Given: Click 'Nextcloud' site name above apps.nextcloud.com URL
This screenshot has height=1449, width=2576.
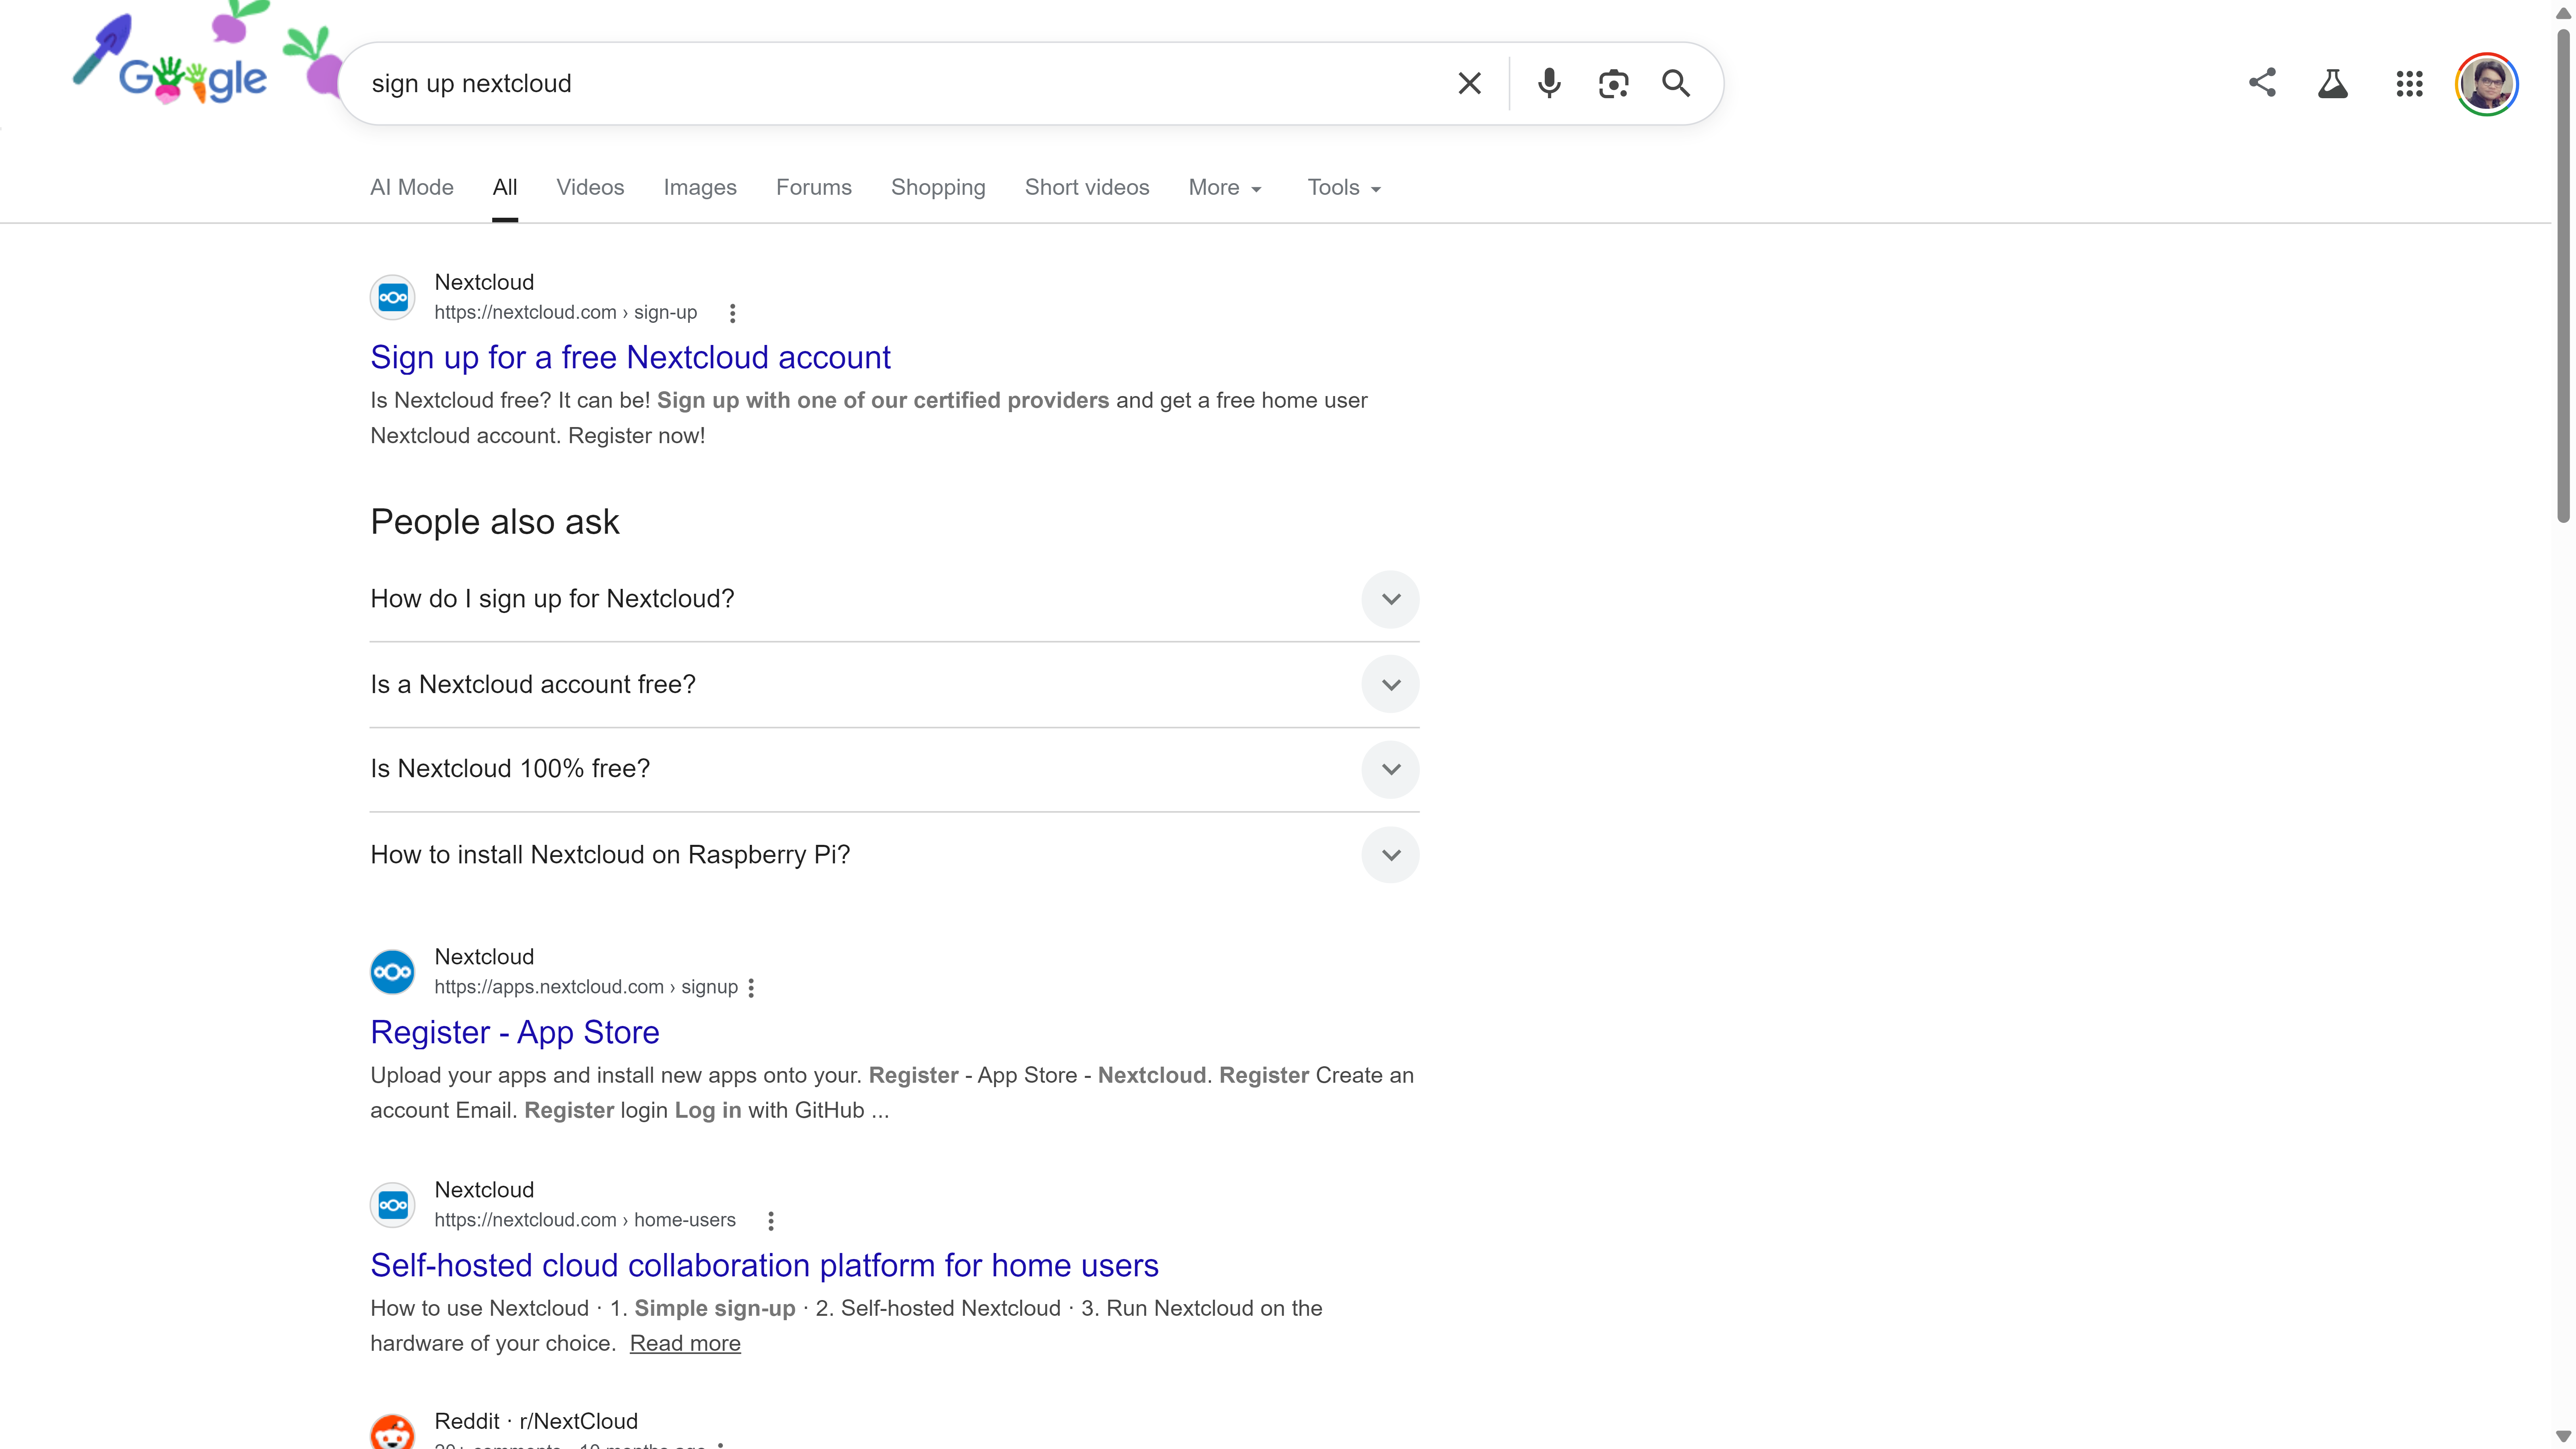Looking at the screenshot, I should click(484, 958).
